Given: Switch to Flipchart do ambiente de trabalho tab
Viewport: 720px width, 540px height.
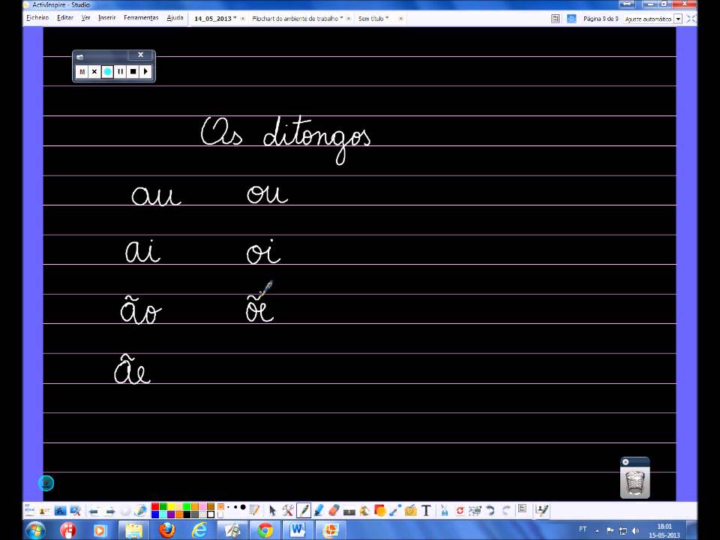Looking at the screenshot, I should click(298, 19).
